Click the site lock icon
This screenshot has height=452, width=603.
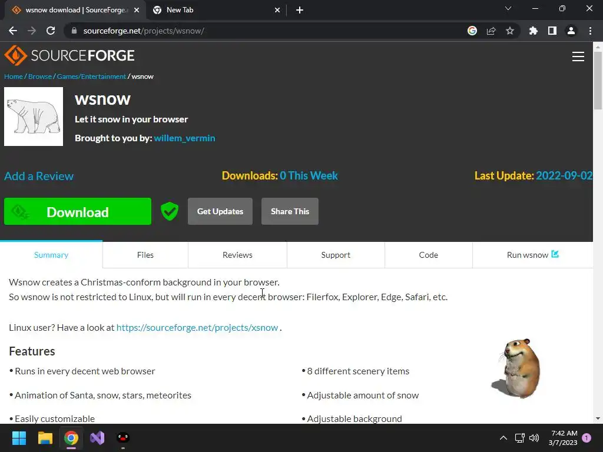coord(74,31)
